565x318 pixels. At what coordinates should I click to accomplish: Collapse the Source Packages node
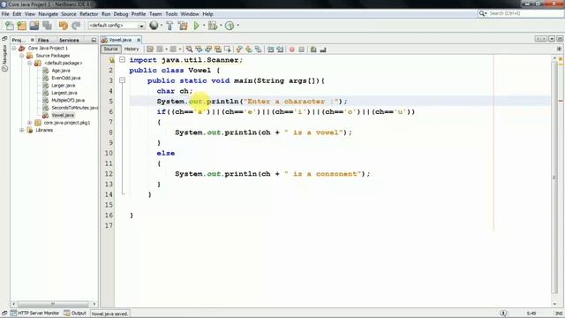point(22,56)
